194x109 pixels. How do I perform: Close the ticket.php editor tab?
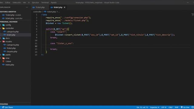[65, 7]
